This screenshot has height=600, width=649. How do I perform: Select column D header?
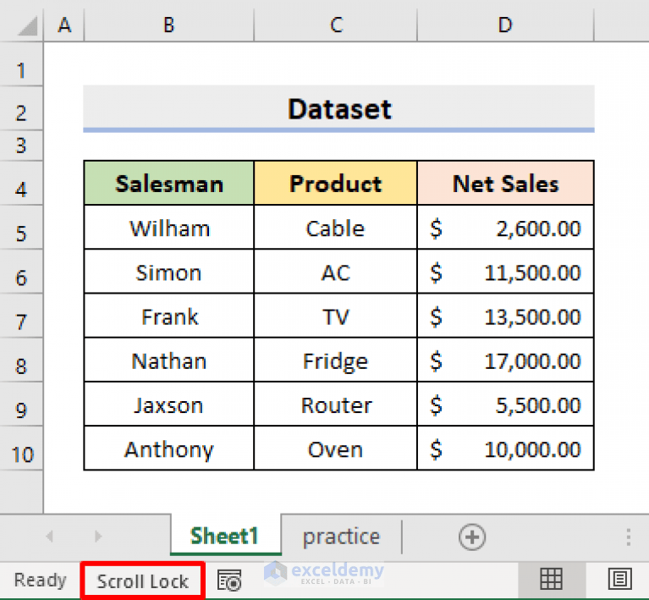505,25
